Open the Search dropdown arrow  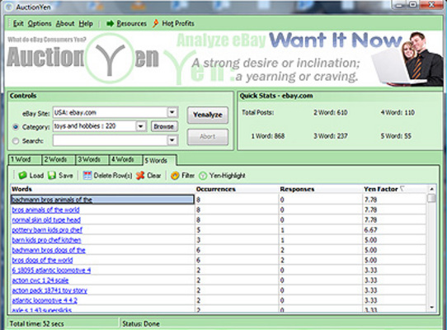[172, 140]
